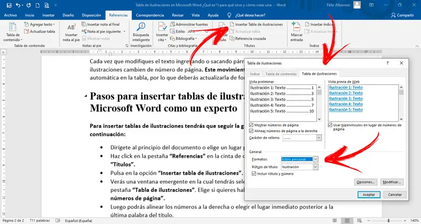Open Bibliografía dropdown
This screenshot has height=224, width=421.
tap(184, 38)
